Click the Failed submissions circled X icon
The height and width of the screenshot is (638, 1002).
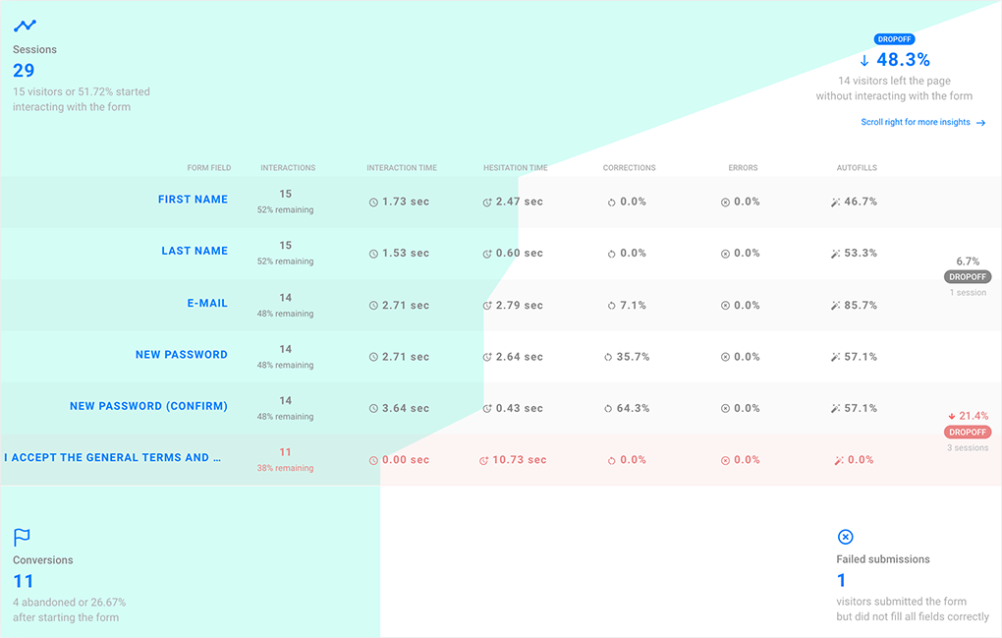845,537
